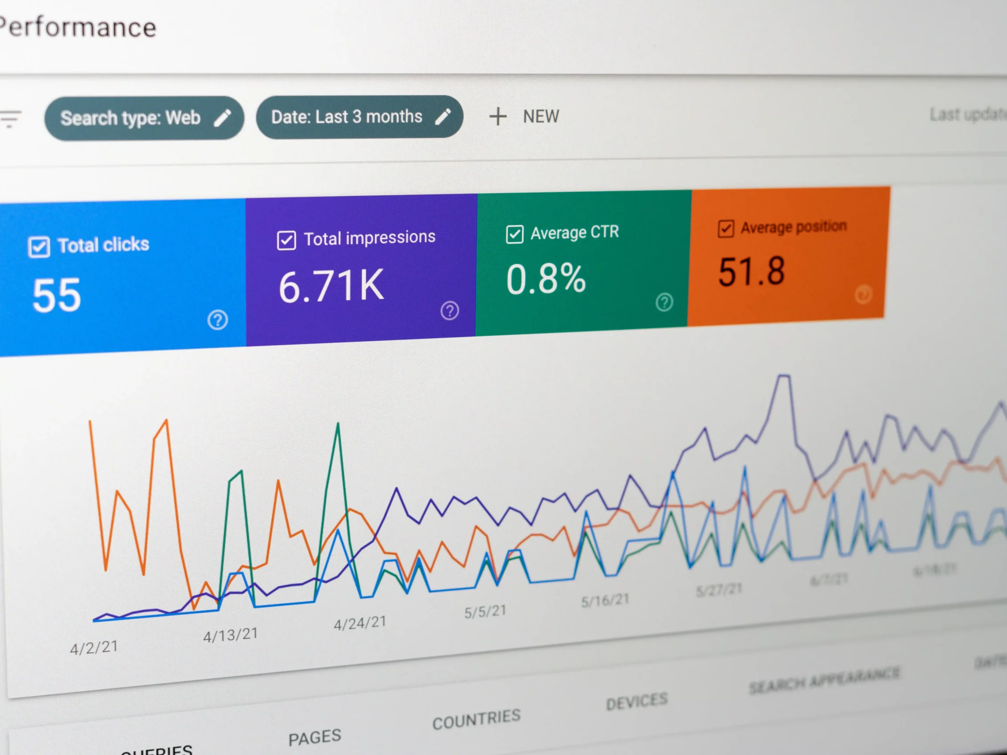View help for Average CTR metric
1007x755 pixels.
[x=664, y=301]
